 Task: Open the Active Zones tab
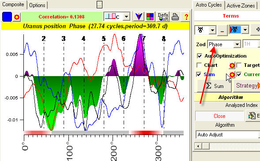pyautogui.click(x=241, y=5)
